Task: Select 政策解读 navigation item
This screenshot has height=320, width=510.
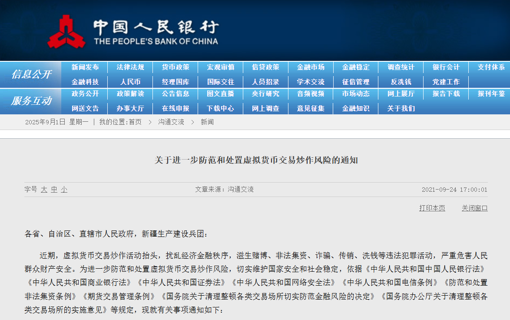Action: tap(130, 94)
